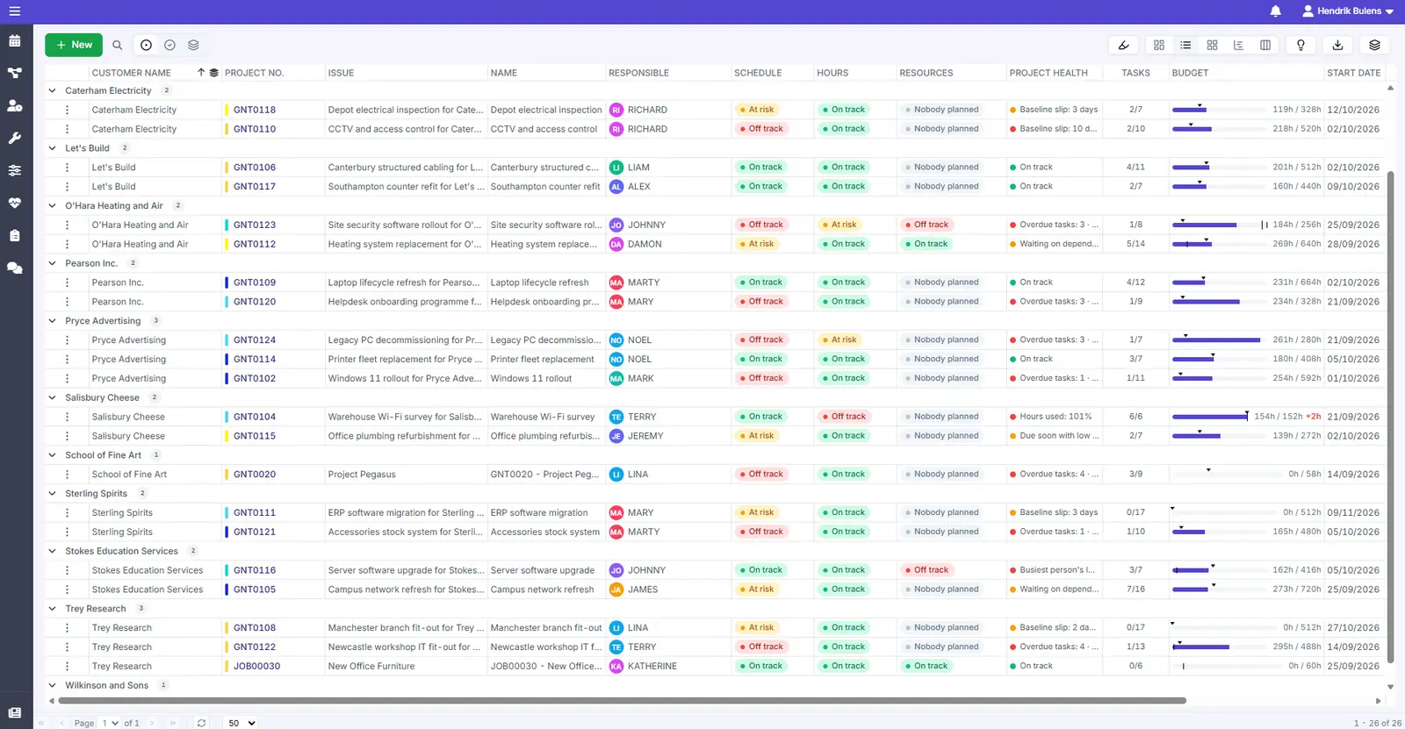Switch to list view
This screenshot has width=1405, height=729.
[1185, 45]
